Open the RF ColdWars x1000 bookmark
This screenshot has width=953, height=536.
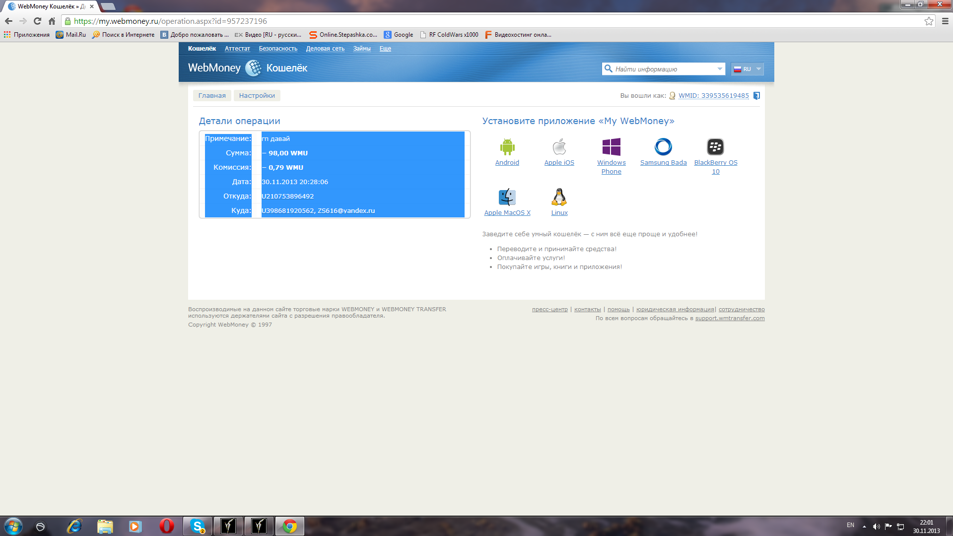click(449, 35)
